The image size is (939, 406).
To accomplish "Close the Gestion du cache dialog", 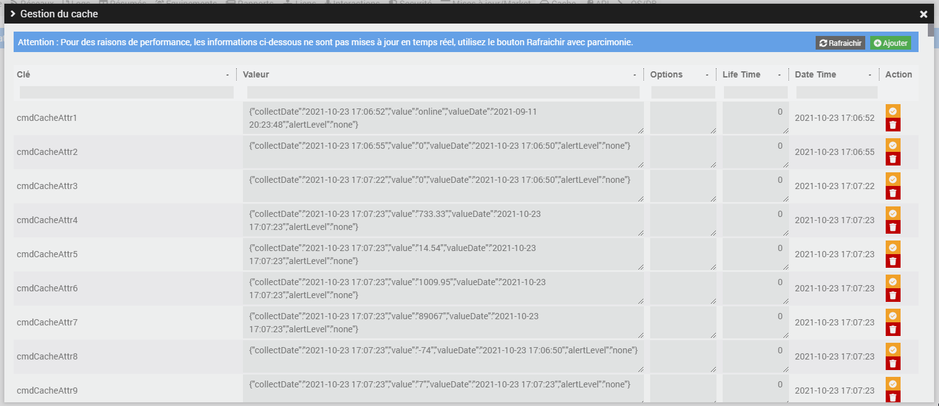I will tap(924, 14).
